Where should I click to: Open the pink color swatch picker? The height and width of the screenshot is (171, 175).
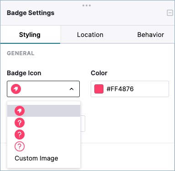click(x=99, y=89)
